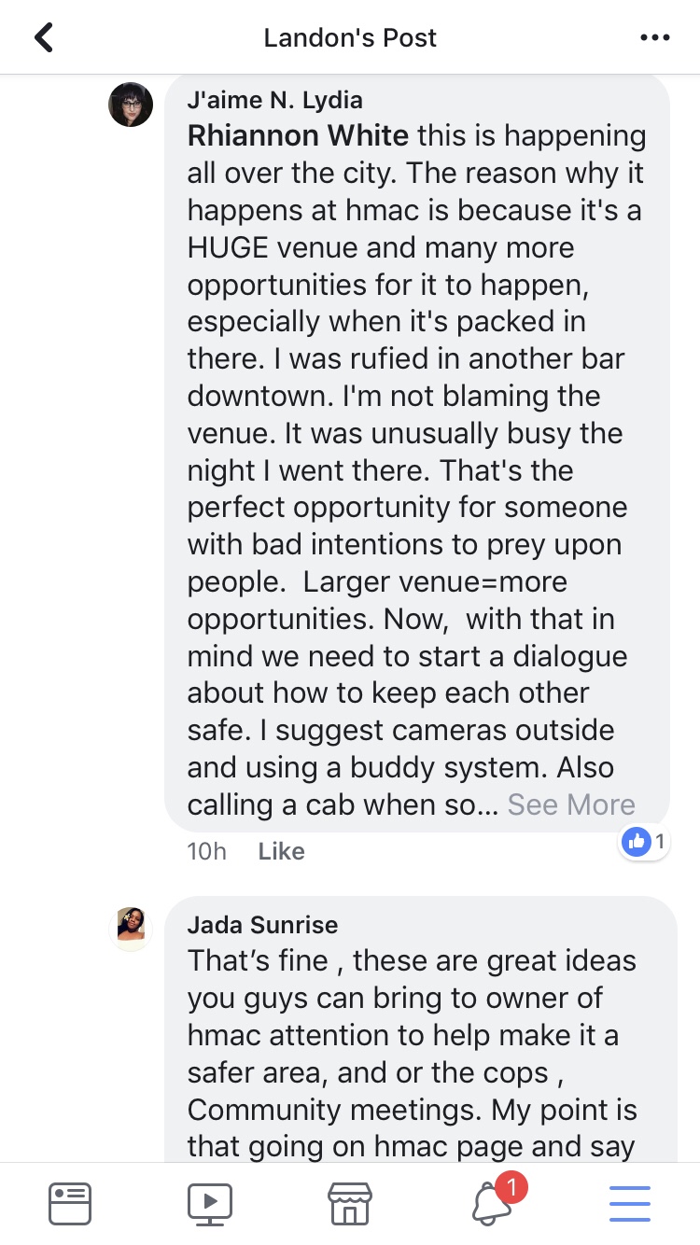Tap Jada Sunrise's comment text
Image resolution: width=700 pixels, height=1245 pixels.
[411, 1053]
